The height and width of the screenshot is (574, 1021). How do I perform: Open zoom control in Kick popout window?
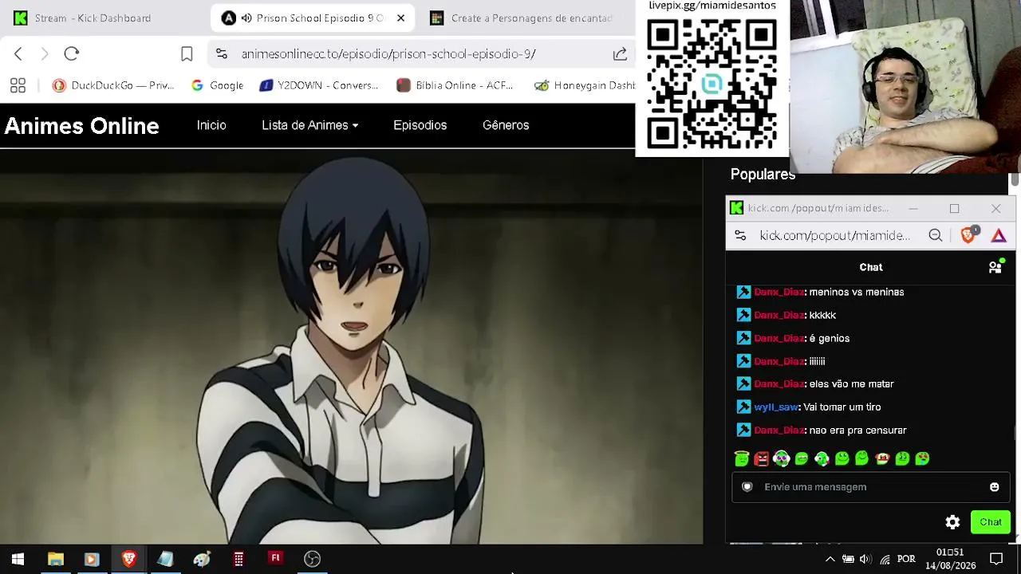tap(936, 235)
